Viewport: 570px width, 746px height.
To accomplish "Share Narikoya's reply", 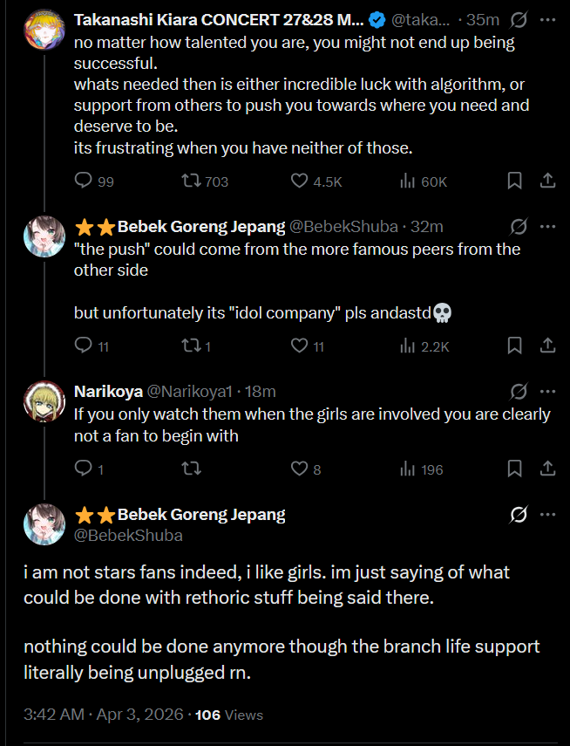I will pos(548,469).
